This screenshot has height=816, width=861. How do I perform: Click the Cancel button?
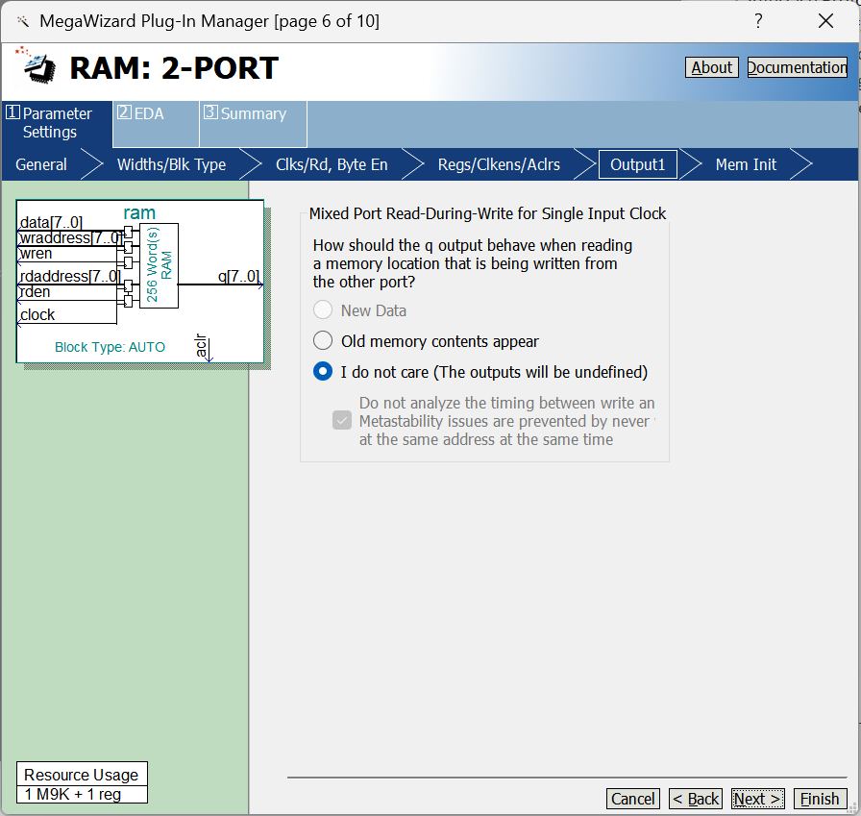tap(633, 799)
